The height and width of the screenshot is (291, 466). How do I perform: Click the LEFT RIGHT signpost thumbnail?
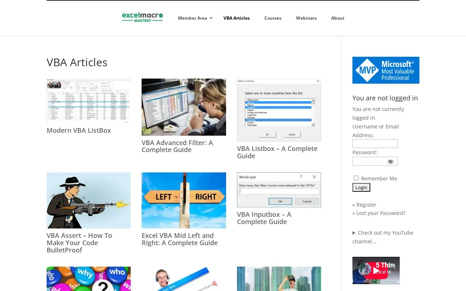click(184, 200)
